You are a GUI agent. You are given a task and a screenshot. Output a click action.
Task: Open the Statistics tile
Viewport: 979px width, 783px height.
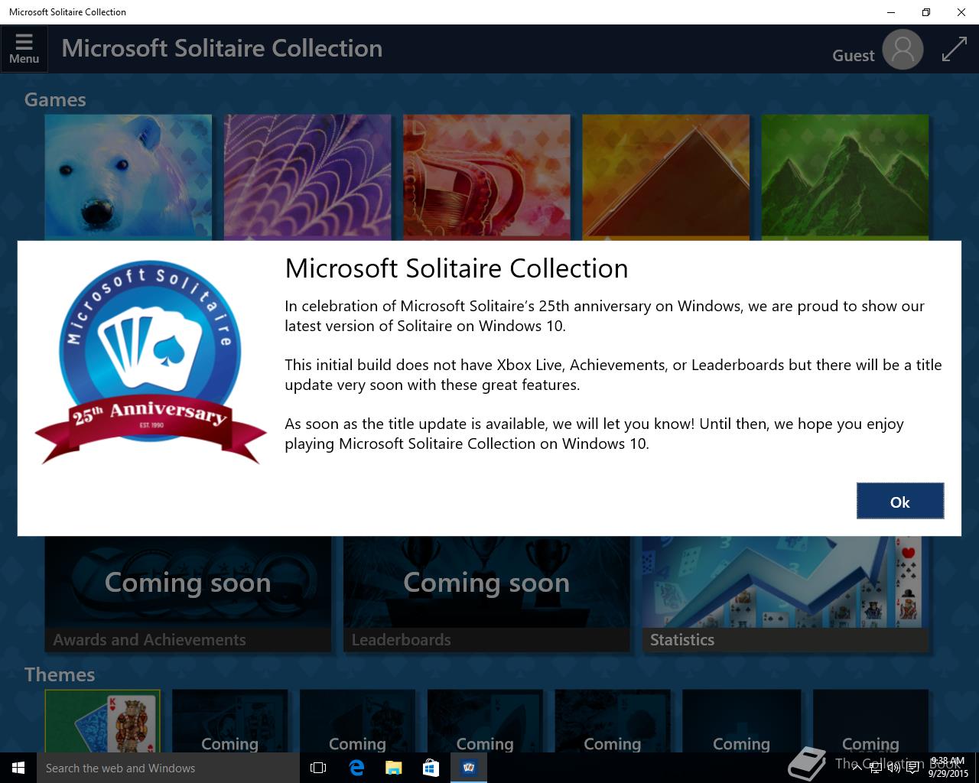point(785,594)
